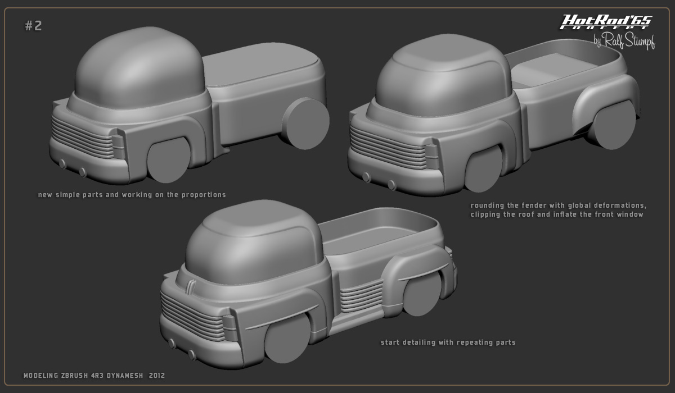
Task: Select the '#2' page number label
Action: click(x=32, y=25)
